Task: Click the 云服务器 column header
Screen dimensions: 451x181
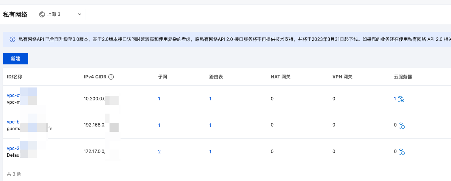Action: pos(402,77)
